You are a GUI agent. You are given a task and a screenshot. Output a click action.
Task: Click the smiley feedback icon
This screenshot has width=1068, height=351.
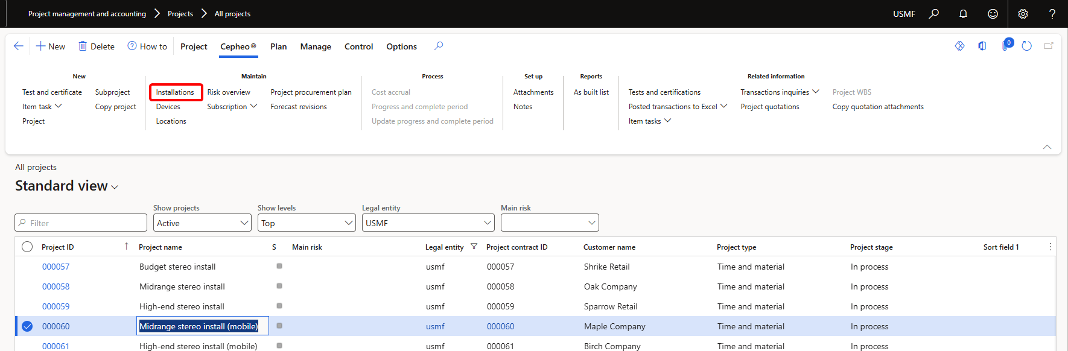[993, 14]
